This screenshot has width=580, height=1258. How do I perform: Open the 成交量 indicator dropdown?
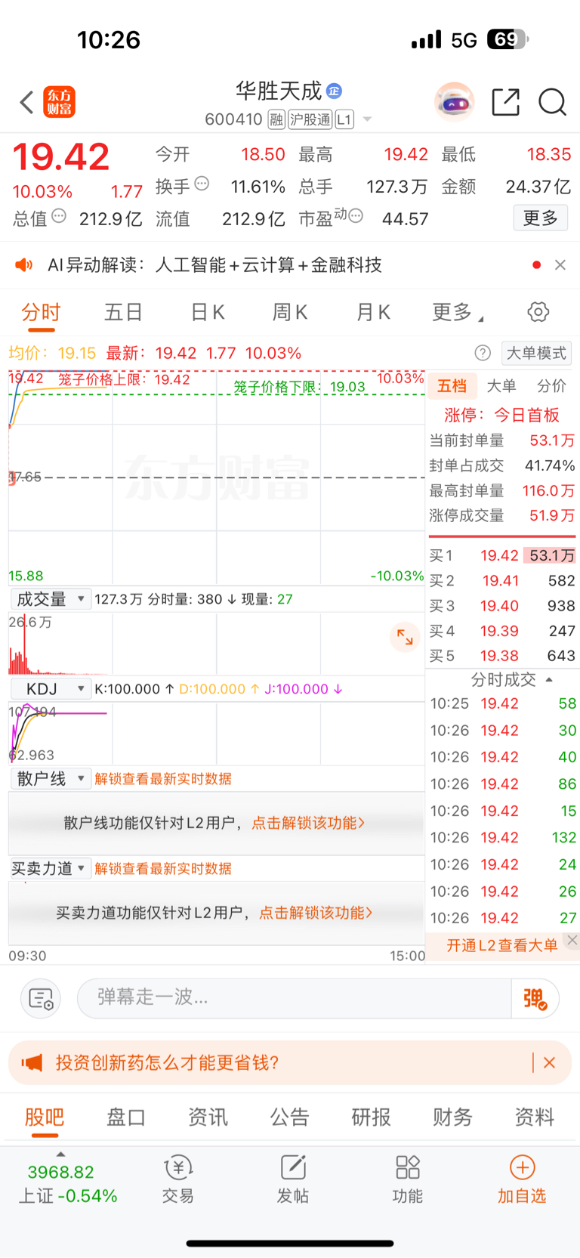coord(51,599)
